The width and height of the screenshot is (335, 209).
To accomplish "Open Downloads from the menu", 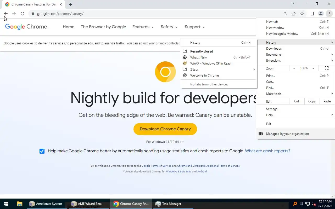I will coord(295,49).
